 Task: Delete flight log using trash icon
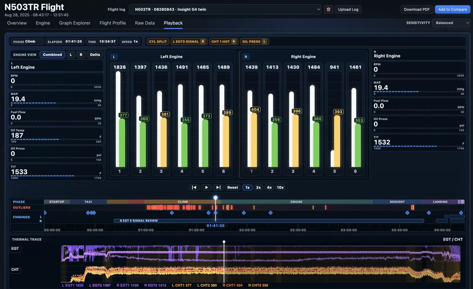(x=328, y=9)
